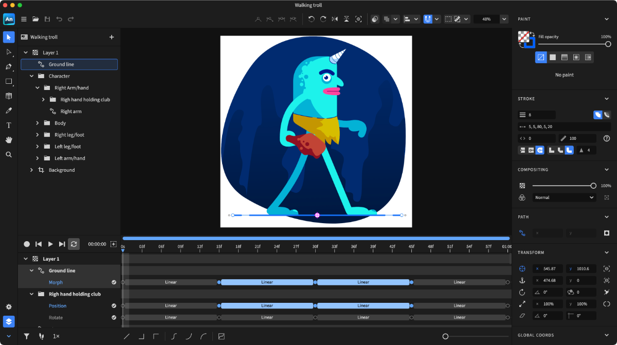The height and width of the screenshot is (345, 617).
Task: Select the radial gradient fill type
Action: coord(576,57)
